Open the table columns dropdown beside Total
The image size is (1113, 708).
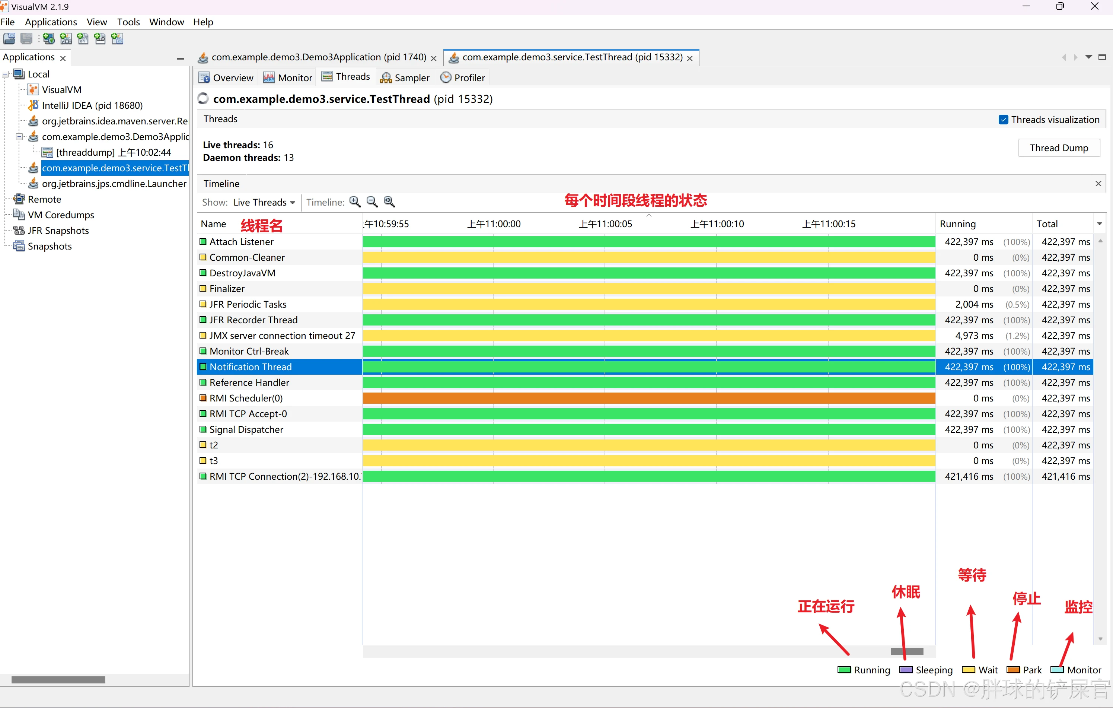click(1100, 224)
